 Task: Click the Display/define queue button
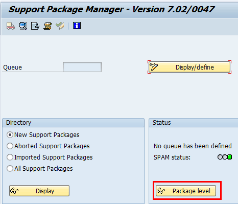189,67
